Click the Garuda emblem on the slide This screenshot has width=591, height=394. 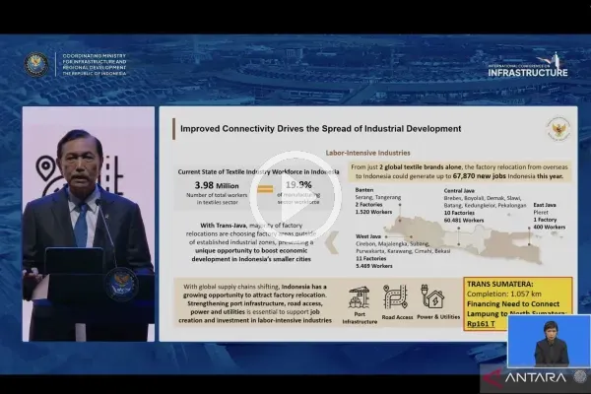[x=556, y=128]
